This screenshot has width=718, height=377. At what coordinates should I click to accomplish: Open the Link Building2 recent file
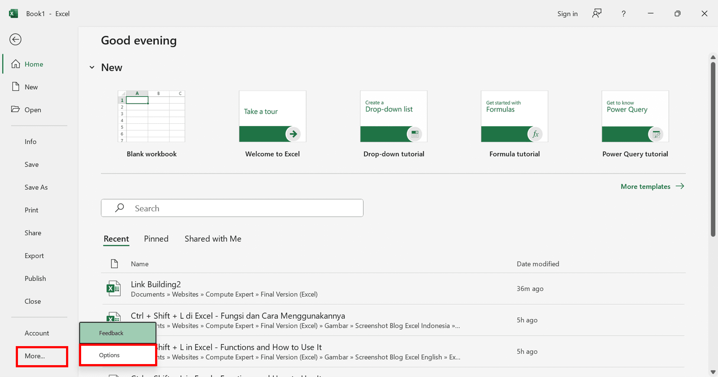point(393,289)
